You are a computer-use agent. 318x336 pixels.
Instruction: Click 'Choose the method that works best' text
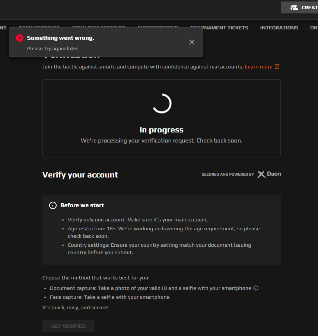pyautogui.click(x=96, y=278)
